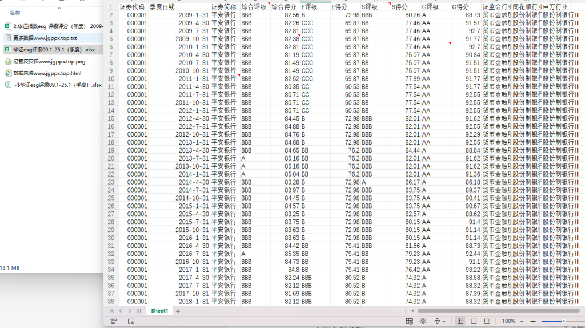Click the 综合得分 cell 82.56
This screenshot has width=585, height=328.
pyautogui.click(x=286, y=15)
